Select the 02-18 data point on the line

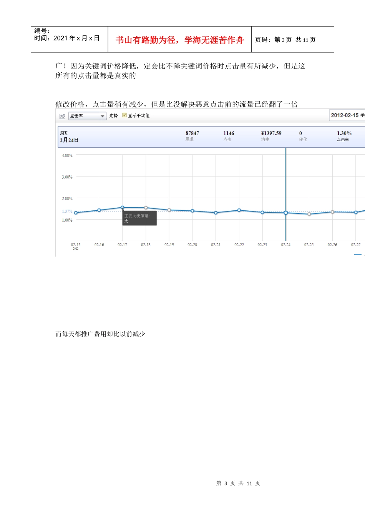(146, 208)
